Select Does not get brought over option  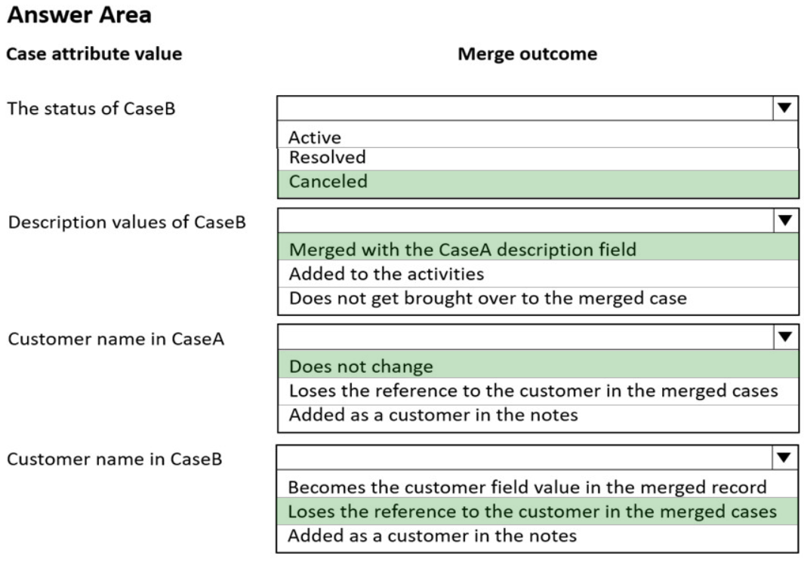[488, 298]
